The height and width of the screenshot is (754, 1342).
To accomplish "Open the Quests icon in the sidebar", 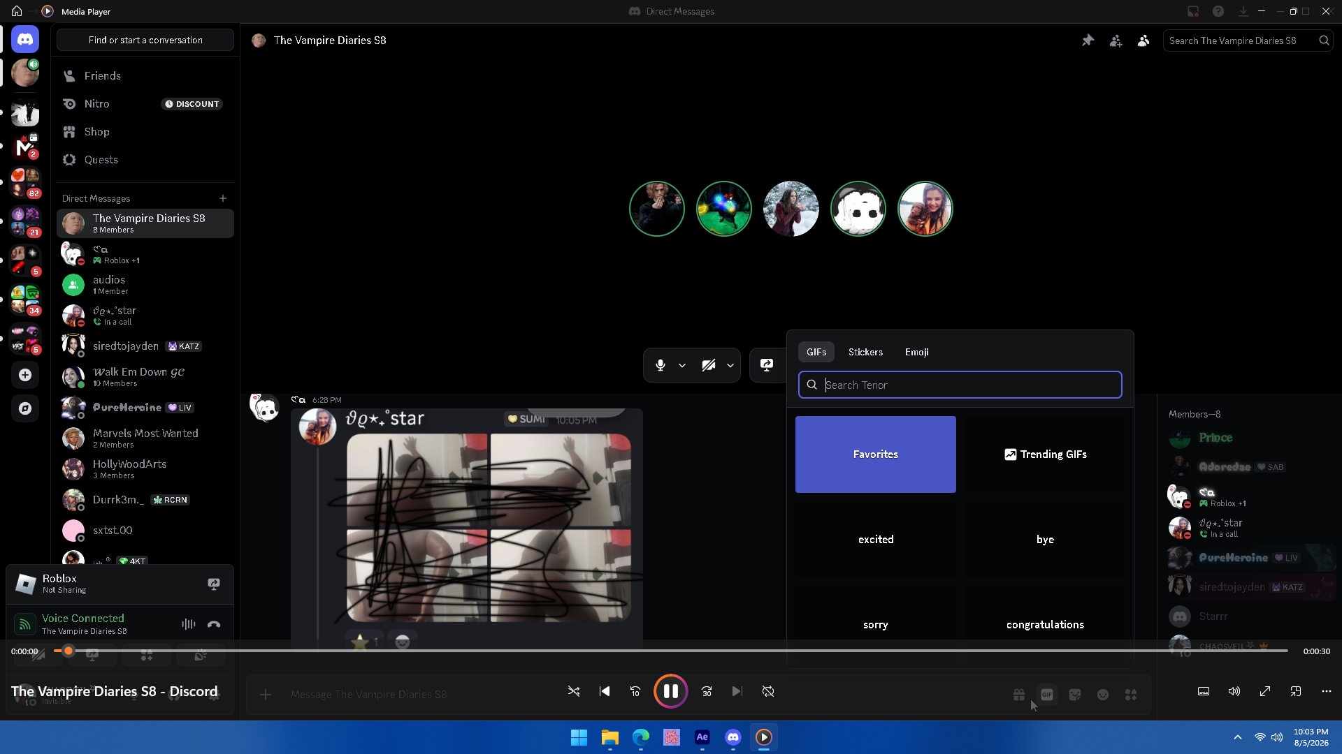I will coord(69,160).
